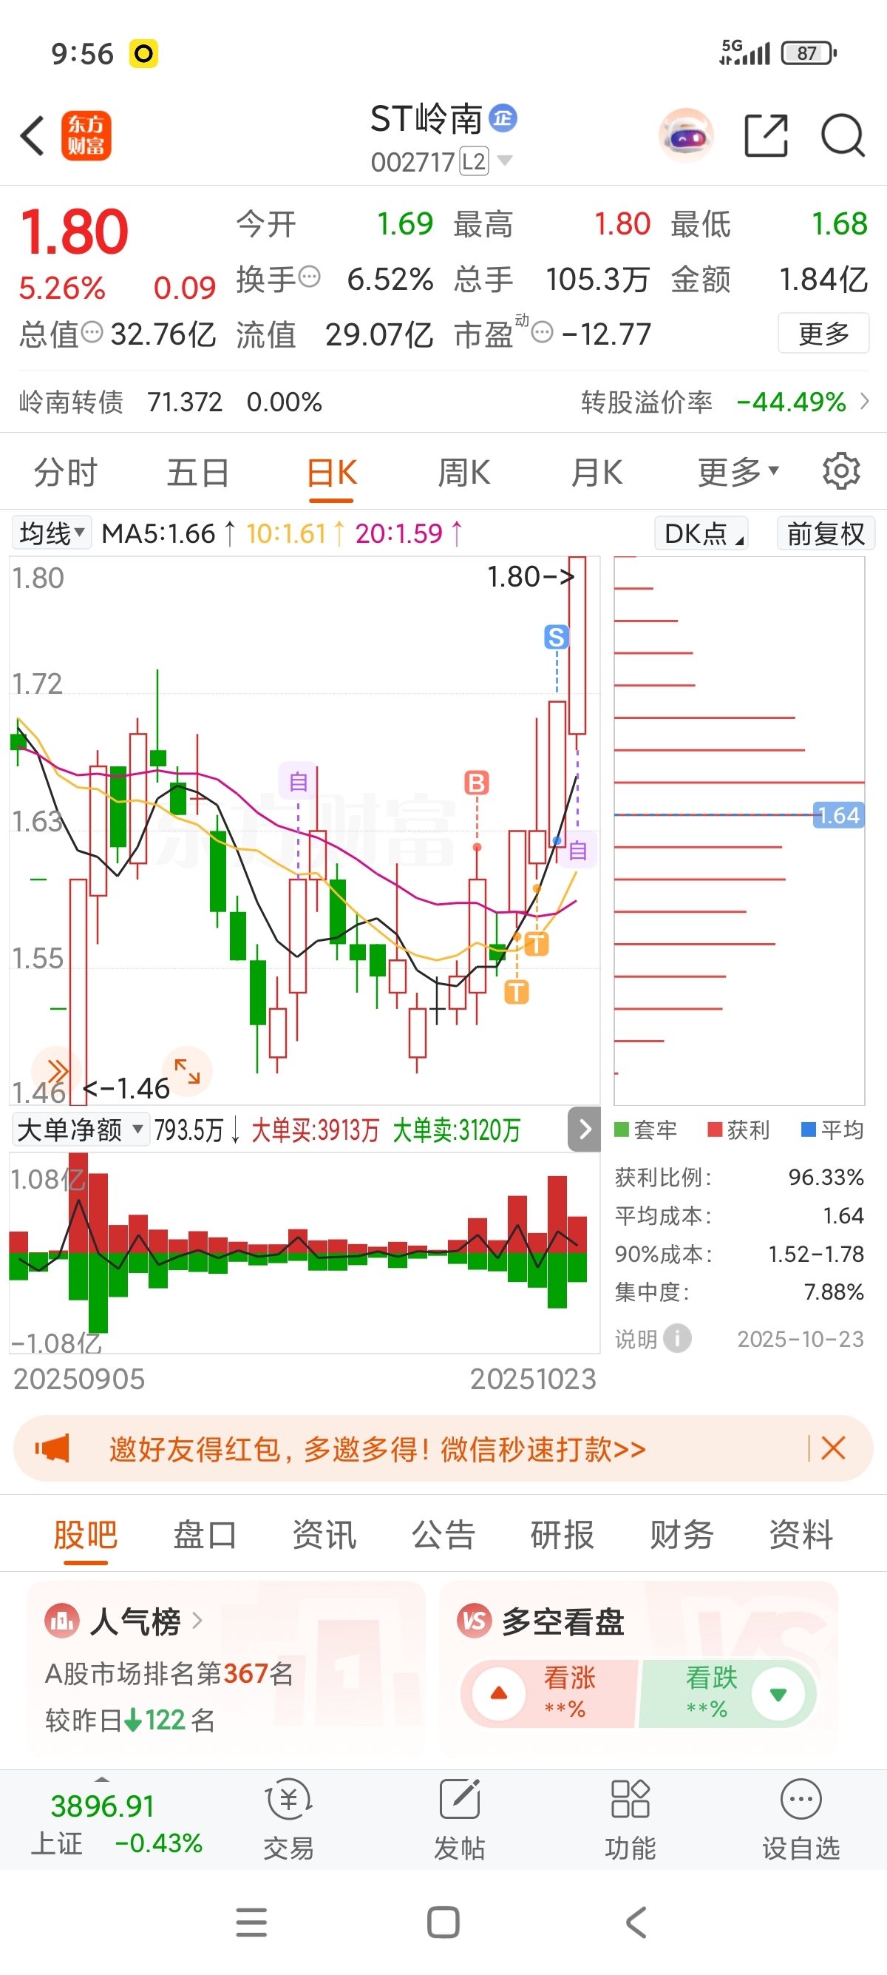Tap the 套牢 green legend swatch
Image resolution: width=887 pixels, height=1975 pixels.
tap(621, 1129)
